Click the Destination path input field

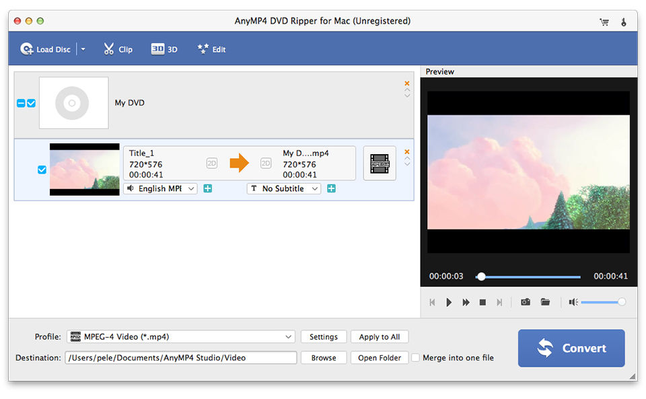180,358
